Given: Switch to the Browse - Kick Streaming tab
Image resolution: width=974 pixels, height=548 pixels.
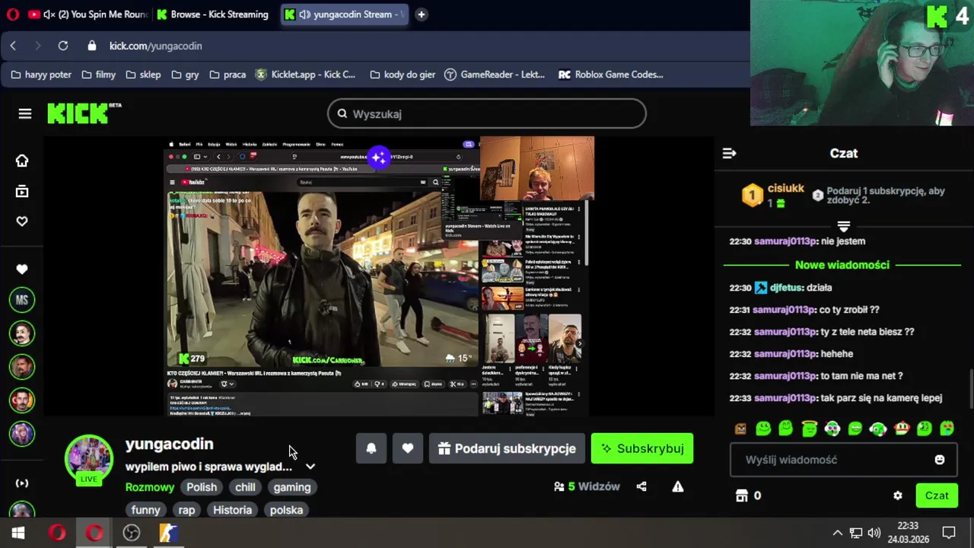Looking at the screenshot, I should pyautogui.click(x=213, y=14).
